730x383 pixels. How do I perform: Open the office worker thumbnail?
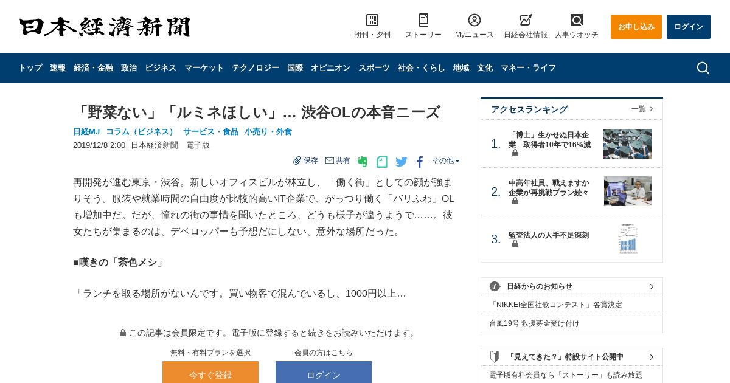628,191
